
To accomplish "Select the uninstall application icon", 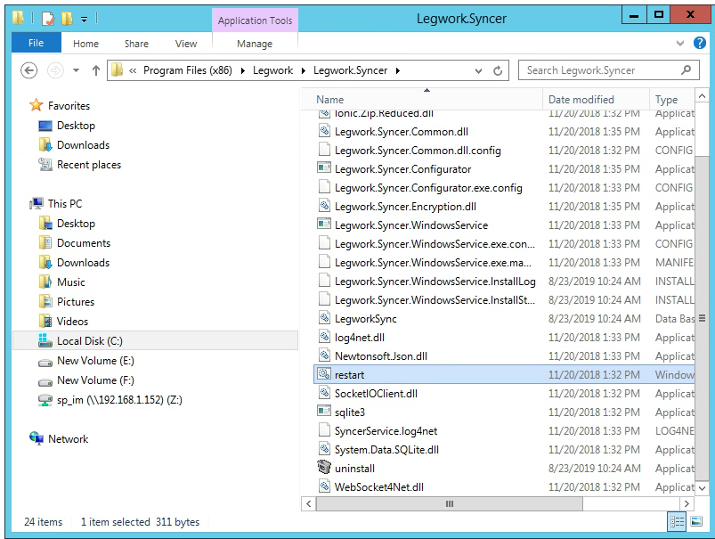I will click(x=324, y=468).
